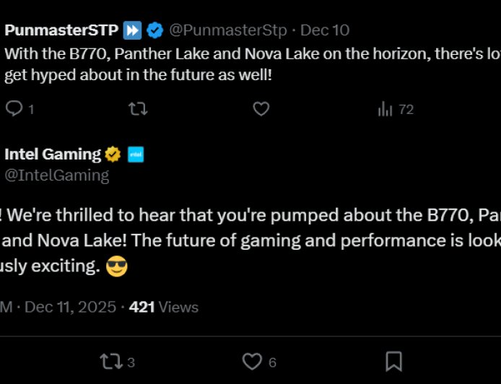The height and width of the screenshot is (384, 501).
Task: Click the sunglasses emoji in the reply
Action: point(116,267)
